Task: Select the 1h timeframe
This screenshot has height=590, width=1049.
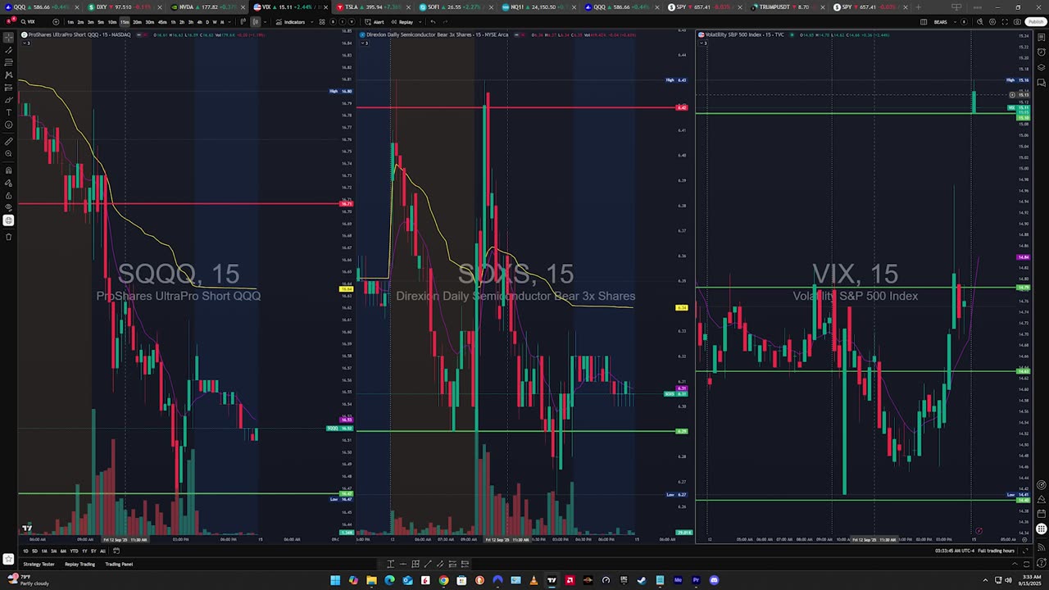Action: click(x=174, y=22)
